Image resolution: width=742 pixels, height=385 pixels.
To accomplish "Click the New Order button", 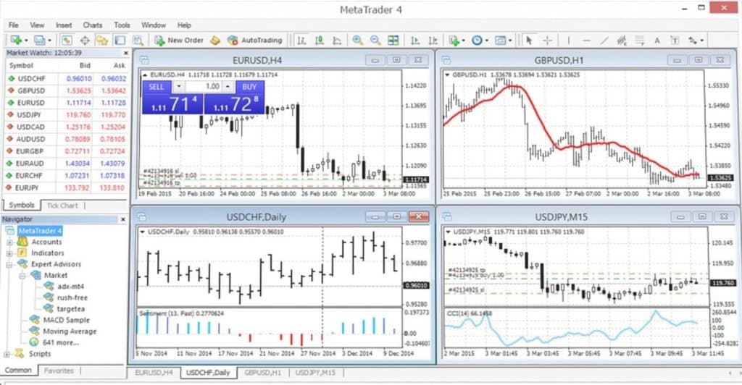I will (179, 40).
